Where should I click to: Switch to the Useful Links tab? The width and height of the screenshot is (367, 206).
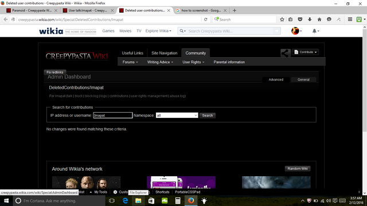pyautogui.click(x=132, y=53)
